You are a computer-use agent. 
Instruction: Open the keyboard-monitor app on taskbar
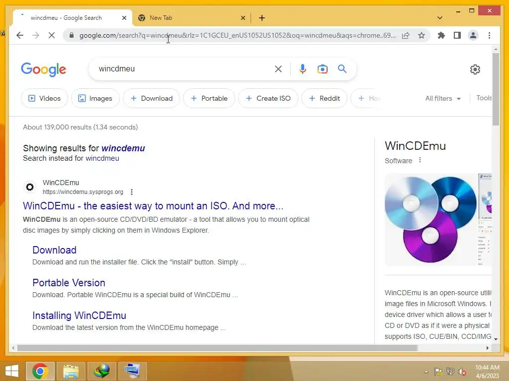coord(132,371)
